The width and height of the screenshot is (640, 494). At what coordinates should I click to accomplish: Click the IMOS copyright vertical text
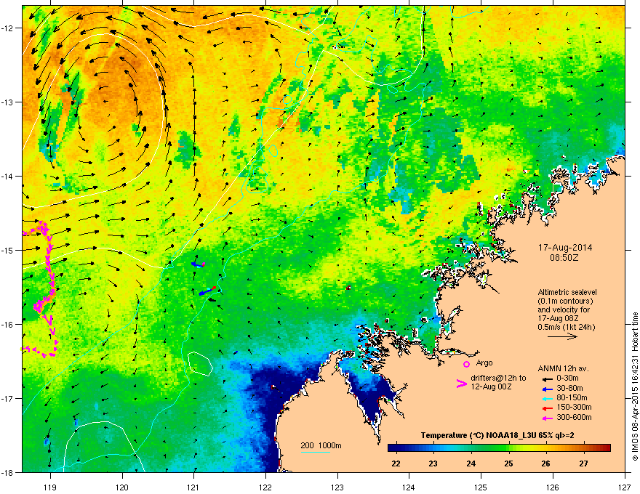[x=635, y=386]
